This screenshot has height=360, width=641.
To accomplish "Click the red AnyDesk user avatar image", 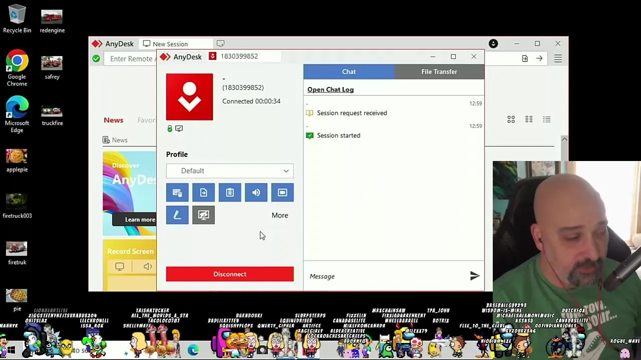I will tap(189, 97).
